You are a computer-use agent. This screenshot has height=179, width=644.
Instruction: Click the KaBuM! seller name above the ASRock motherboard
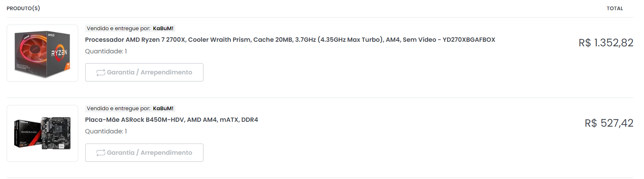click(163, 108)
